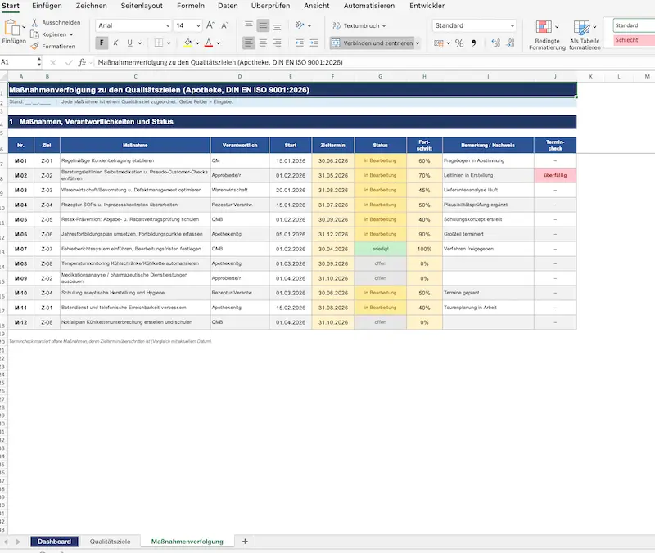Toggle underline U button
Image resolution: width=655 pixels, height=553 pixels.
click(x=130, y=43)
